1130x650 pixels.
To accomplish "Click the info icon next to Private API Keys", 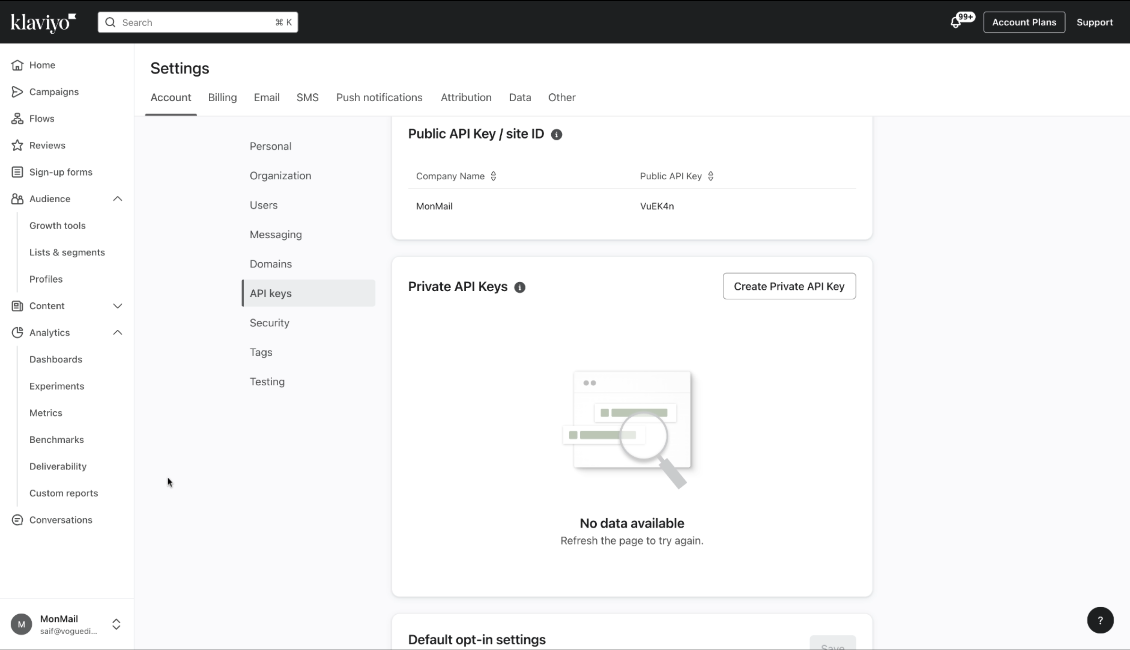I will (519, 287).
